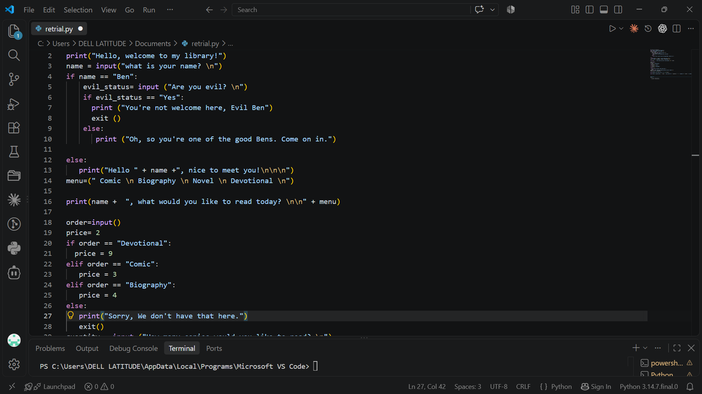Split the editor to the right
This screenshot has width=702, height=394.
pyautogui.click(x=677, y=29)
